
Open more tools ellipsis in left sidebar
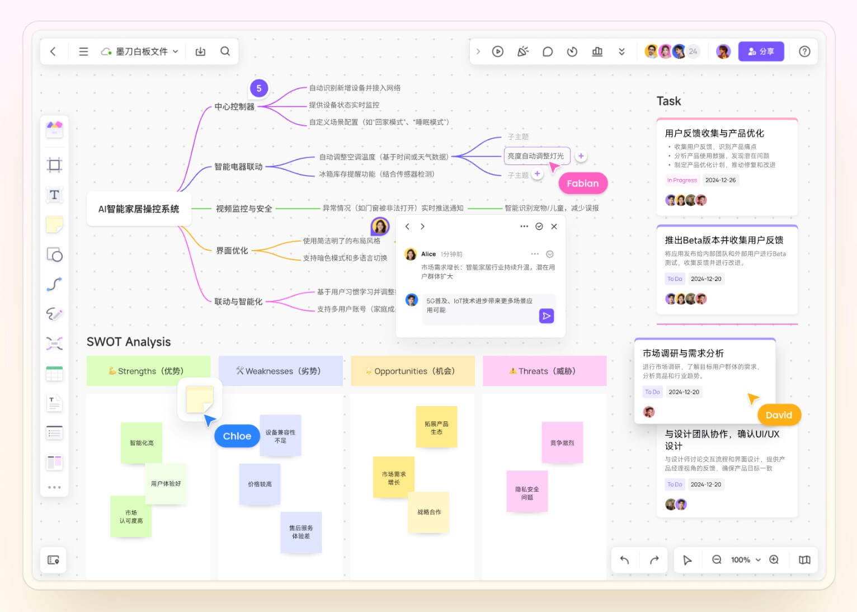pos(54,487)
